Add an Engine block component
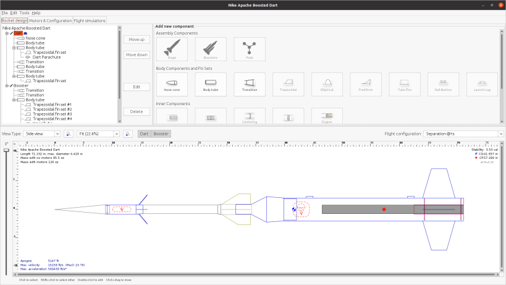This screenshot has width=506, height=285. (x=327, y=116)
